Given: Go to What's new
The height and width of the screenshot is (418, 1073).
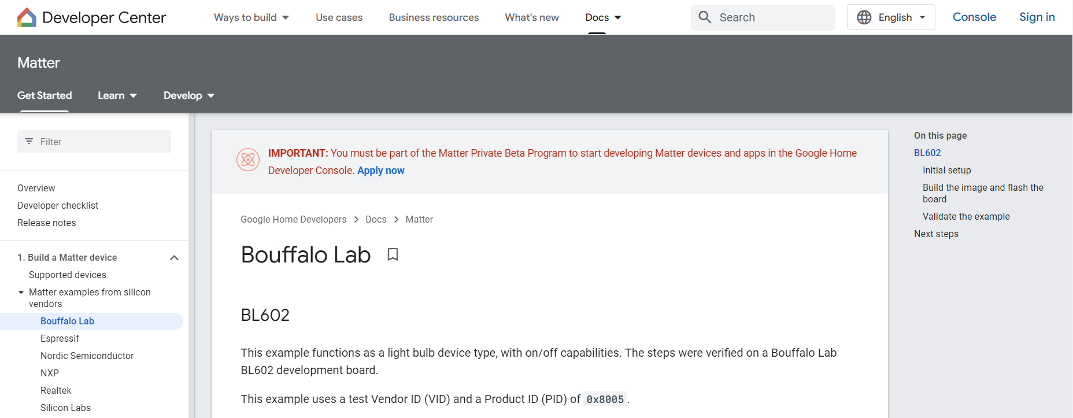Looking at the screenshot, I should point(532,17).
